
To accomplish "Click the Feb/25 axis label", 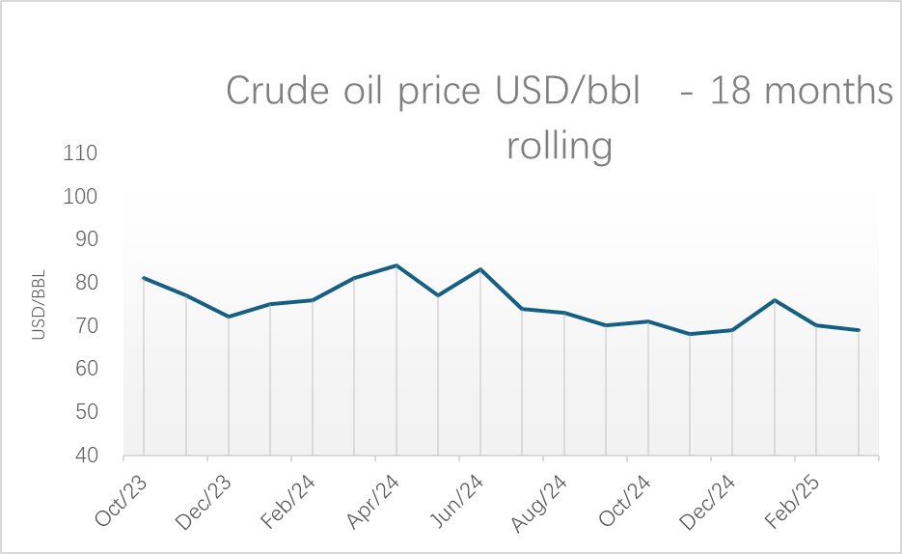I will pyautogui.click(x=792, y=502).
